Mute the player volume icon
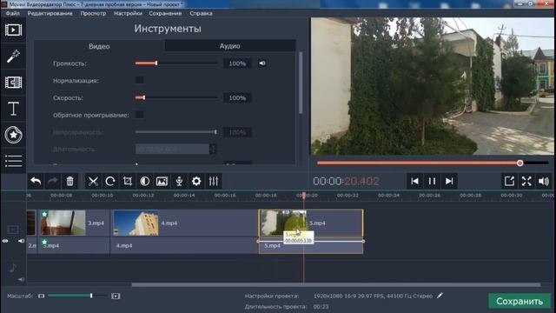 tap(544, 182)
